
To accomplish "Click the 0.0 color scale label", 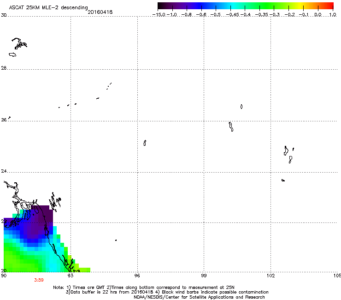I will click(318, 15).
